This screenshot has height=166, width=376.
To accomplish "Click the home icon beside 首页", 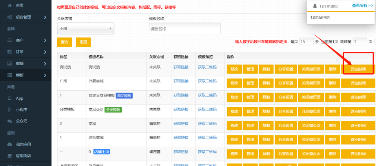I will tap(9, 5).
